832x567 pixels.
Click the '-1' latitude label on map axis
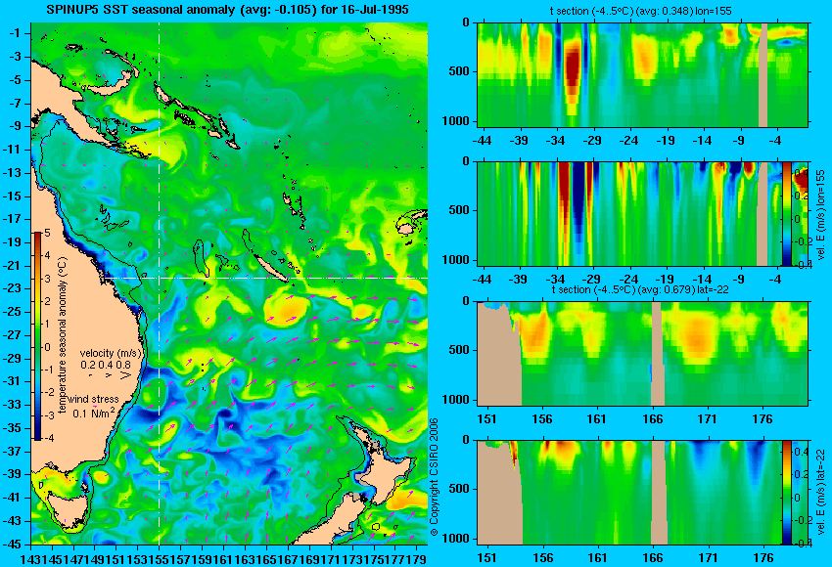coord(15,33)
